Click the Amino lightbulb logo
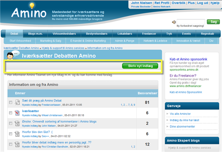The image size is (222, 152). click(29, 11)
